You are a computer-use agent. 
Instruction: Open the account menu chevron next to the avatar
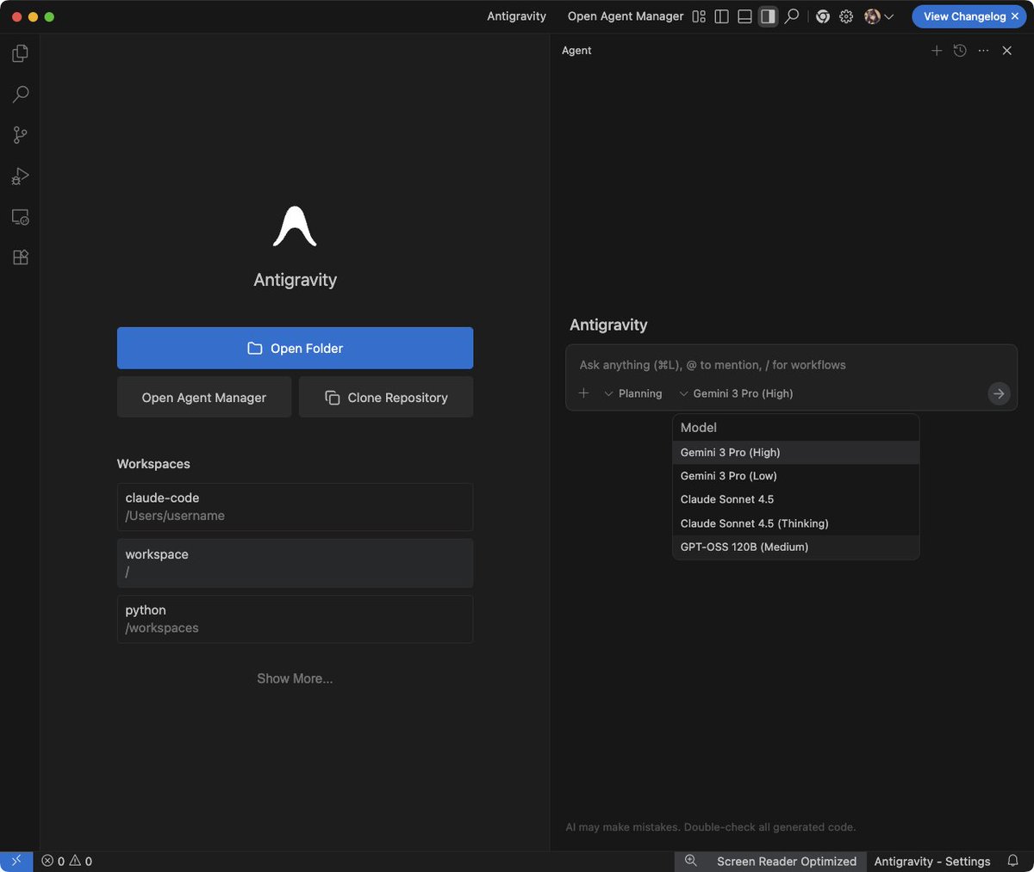click(891, 16)
